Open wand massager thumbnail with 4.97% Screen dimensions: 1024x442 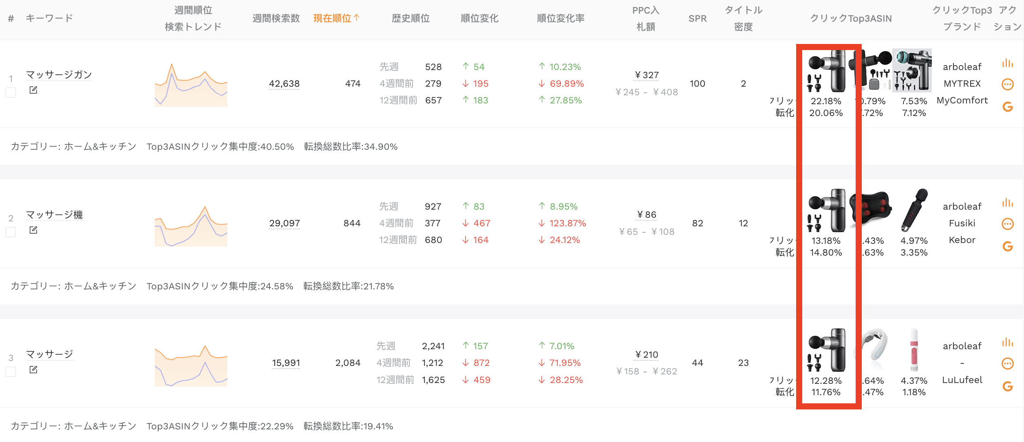(914, 210)
